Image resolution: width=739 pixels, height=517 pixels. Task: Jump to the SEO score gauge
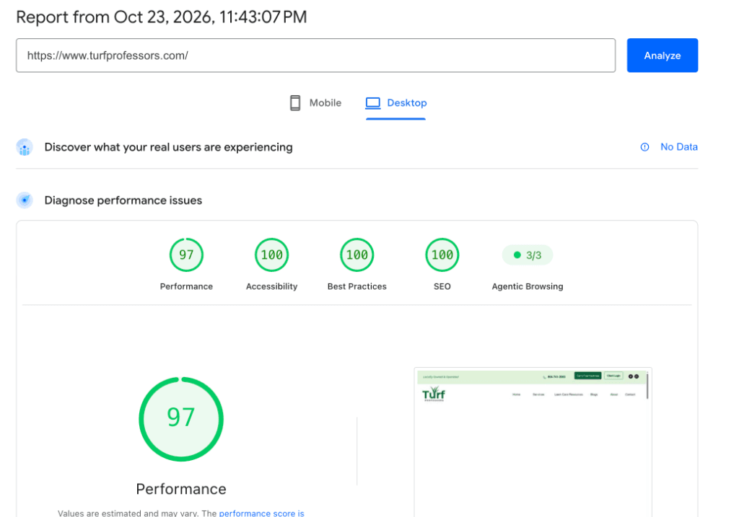(x=442, y=255)
